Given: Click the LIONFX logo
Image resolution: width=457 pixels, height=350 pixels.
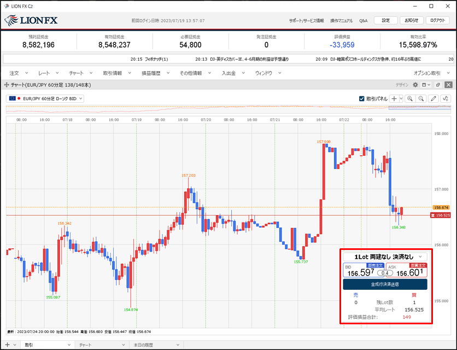Looking at the screenshot, I should tap(31, 20).
